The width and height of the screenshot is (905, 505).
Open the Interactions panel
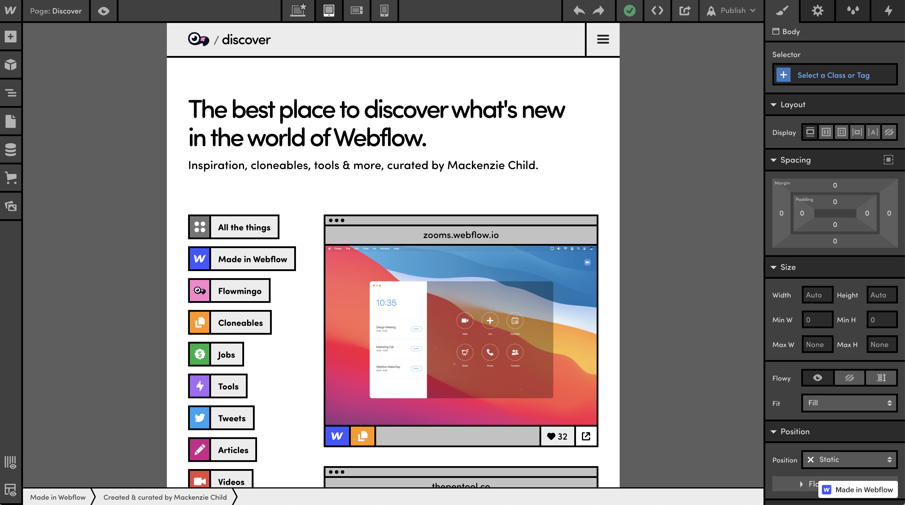click(888, 11)
